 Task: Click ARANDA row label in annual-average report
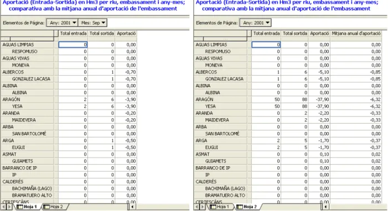click(x=220, y=113)
